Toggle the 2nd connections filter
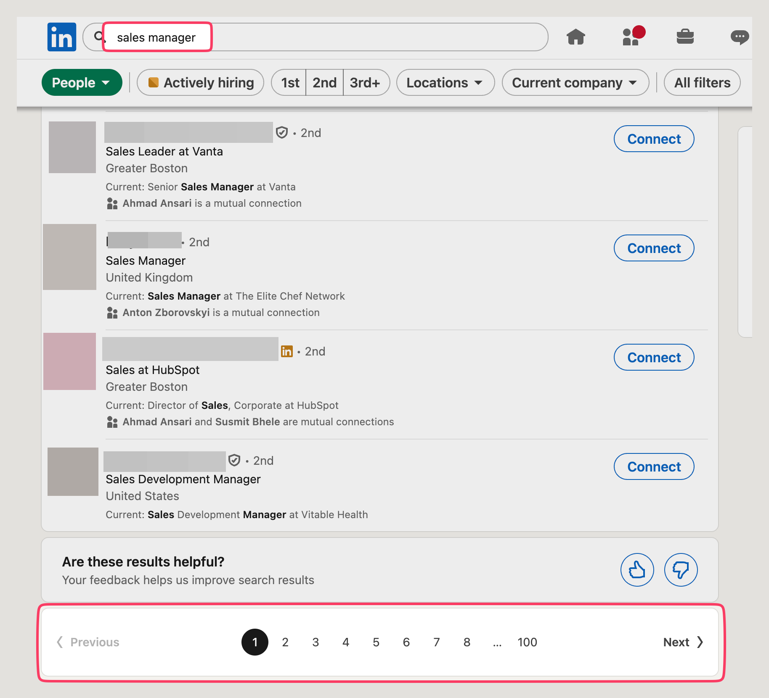 pos(325,82)
